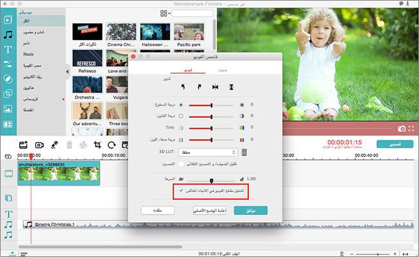Select the Rock music category

click(x=28, y=54)
